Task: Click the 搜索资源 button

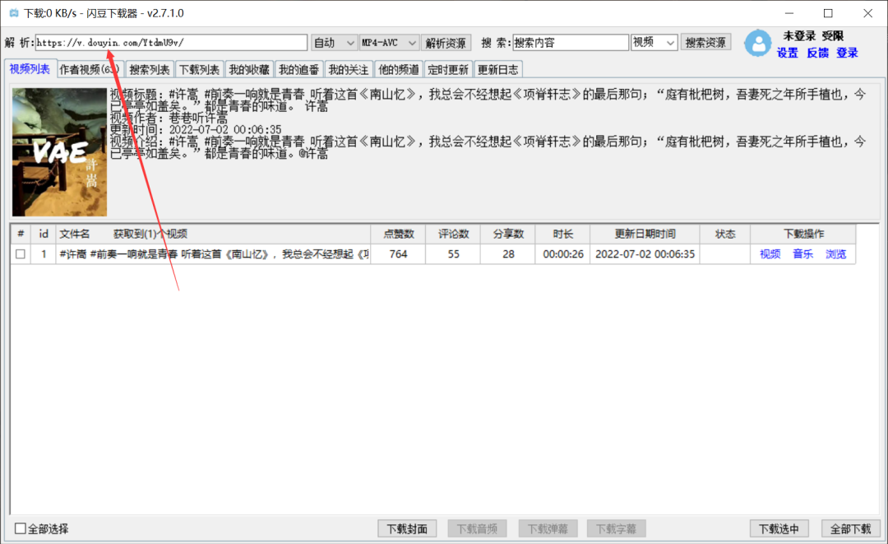Action: point(705,43)
